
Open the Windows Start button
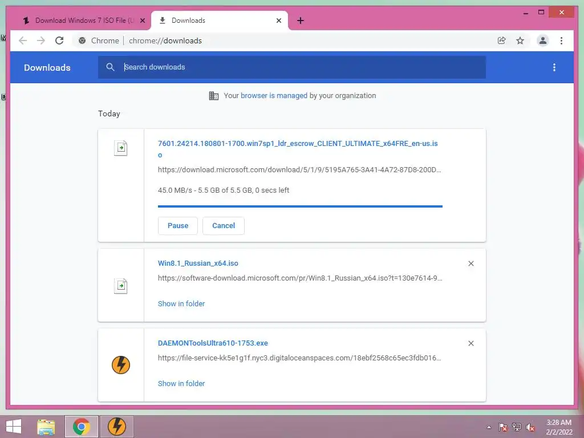(14, 427)
